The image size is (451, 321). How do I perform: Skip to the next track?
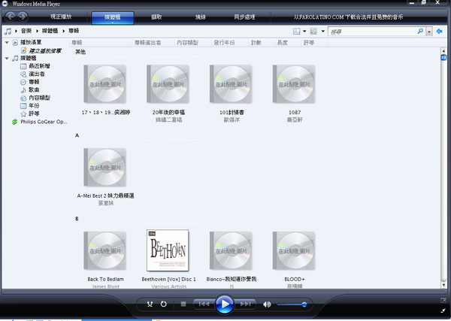(245, 304)
